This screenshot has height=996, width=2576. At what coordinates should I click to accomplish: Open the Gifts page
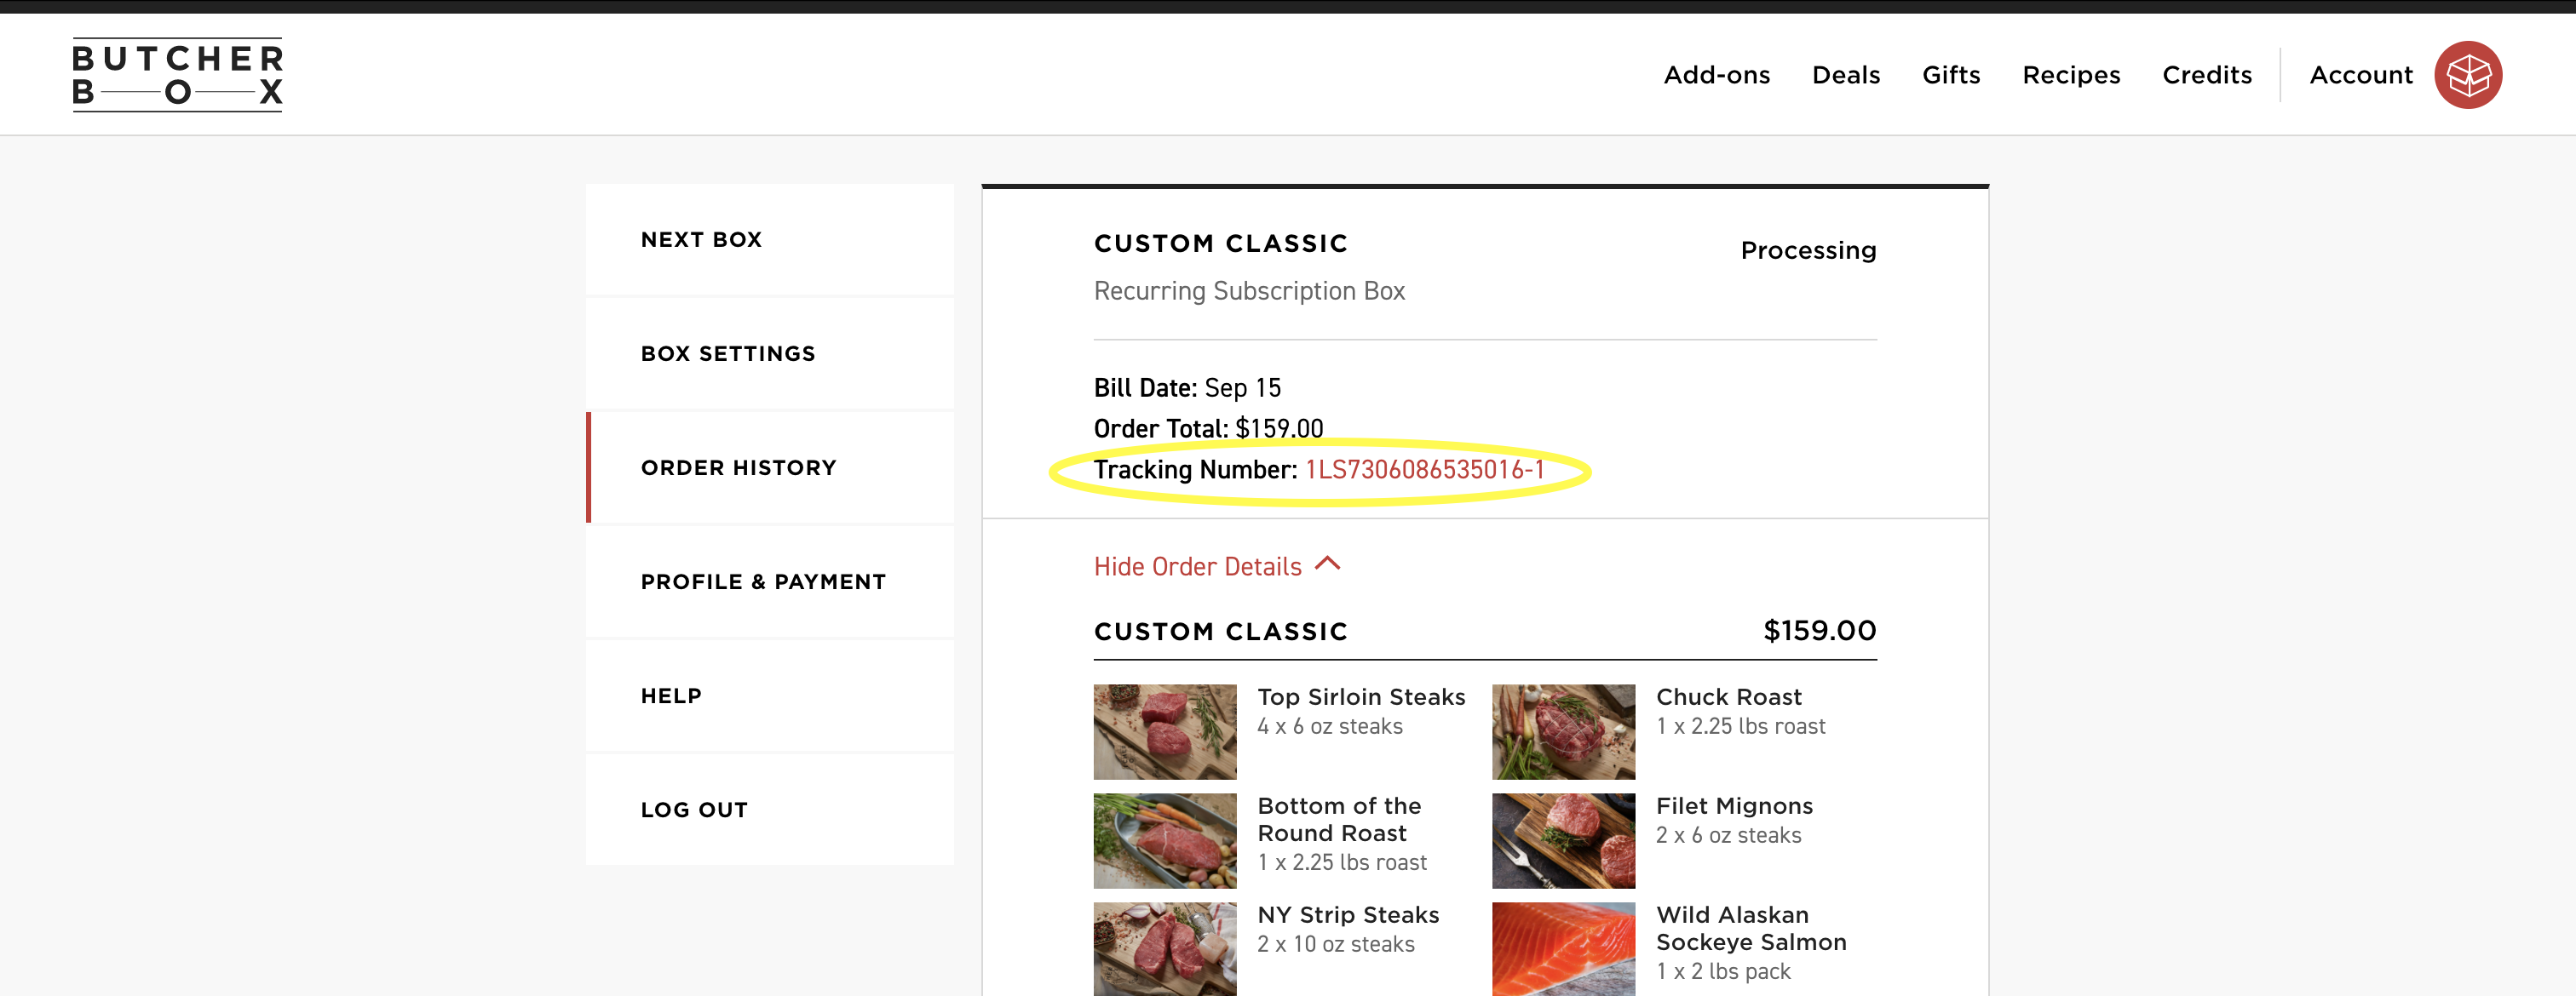pos(1950,75)
